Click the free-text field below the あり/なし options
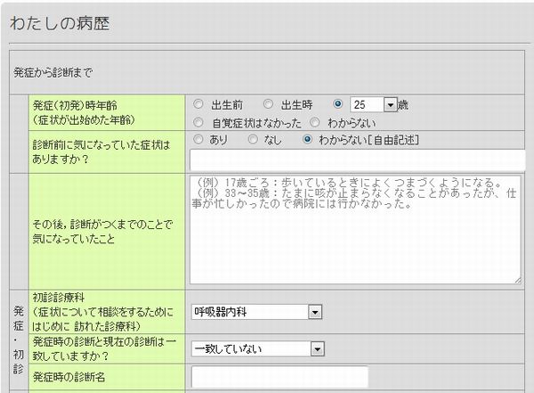The width and height of the screenshot is (534, 393). pyautogui.click(x=356, y=159)
